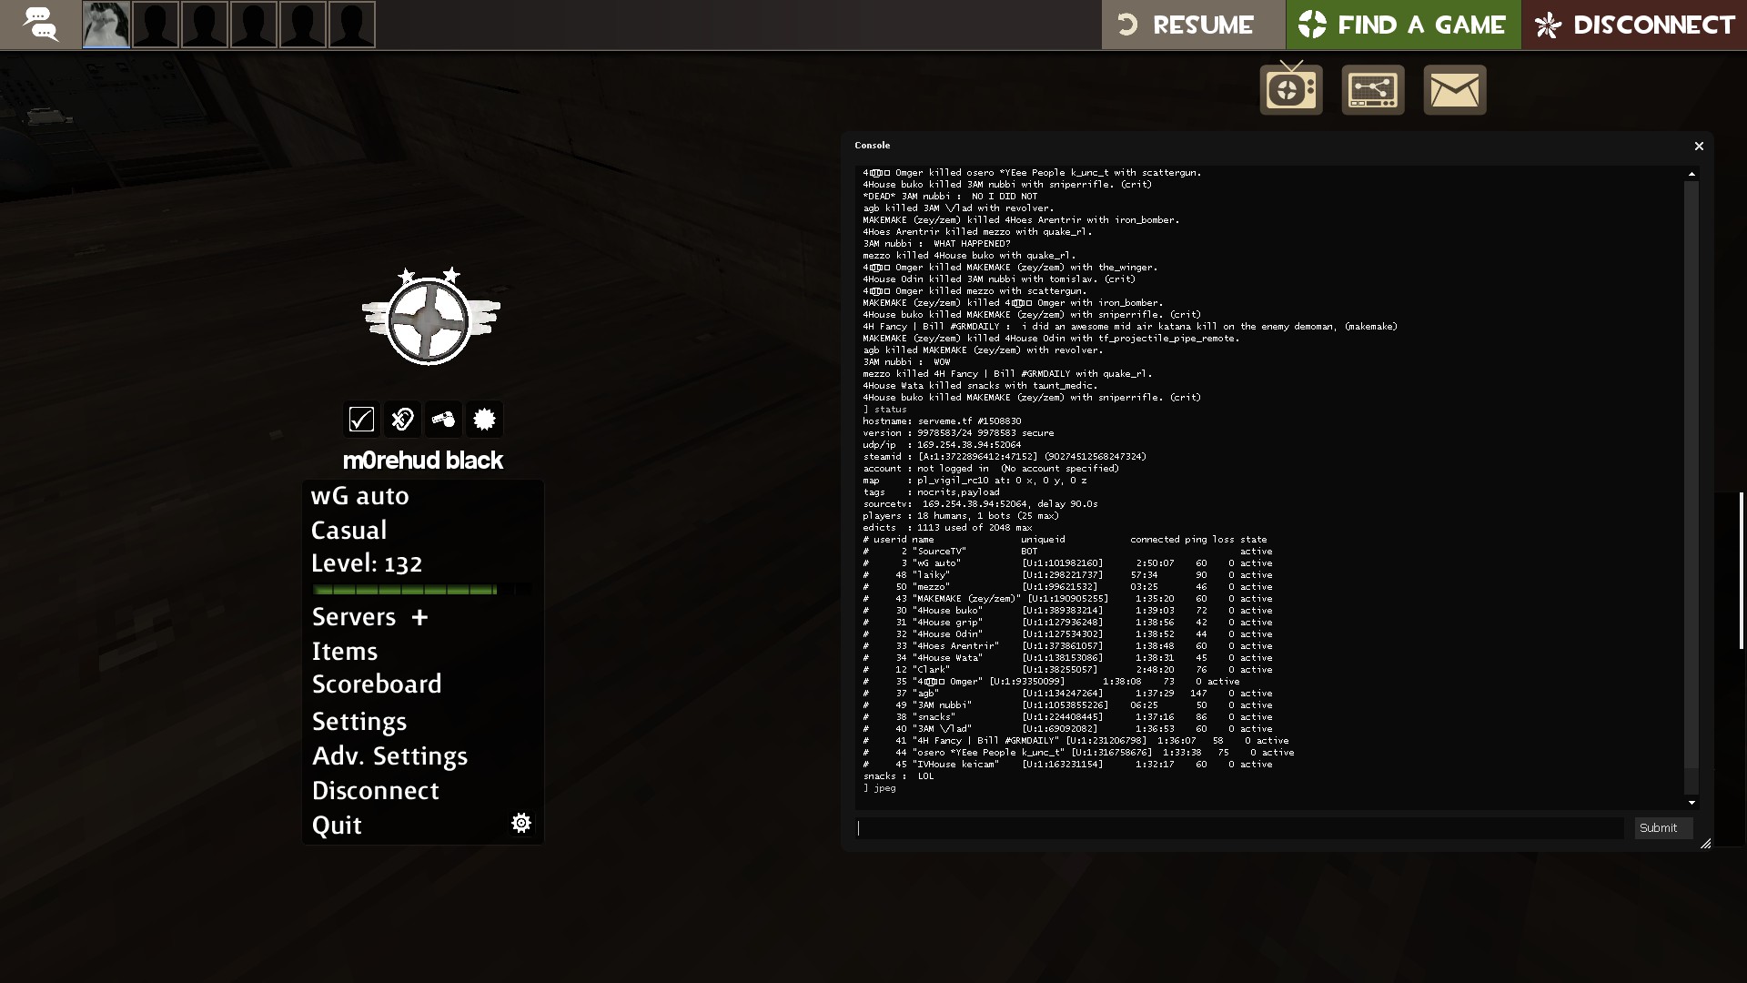Toggle the checkmark box icon

(x=361, y=420)
